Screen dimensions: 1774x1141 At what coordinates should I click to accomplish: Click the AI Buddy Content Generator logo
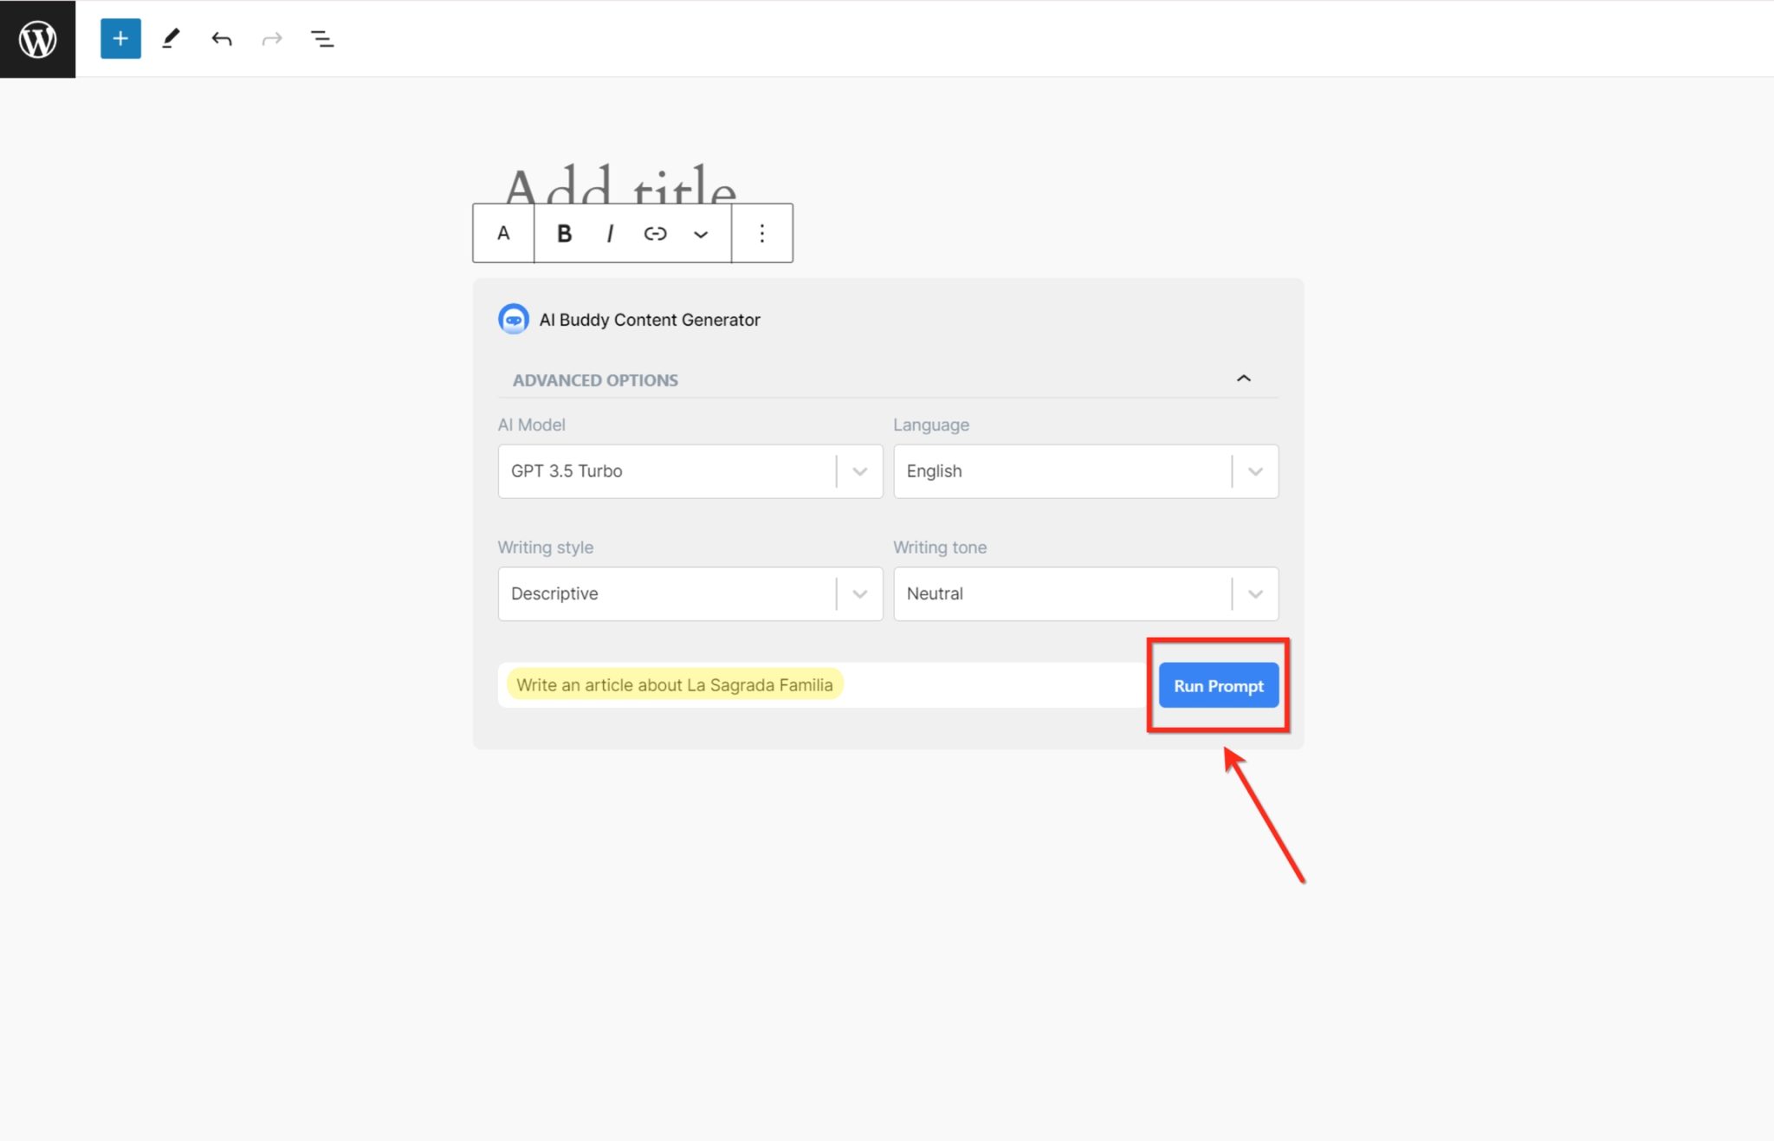pos(513,319)
